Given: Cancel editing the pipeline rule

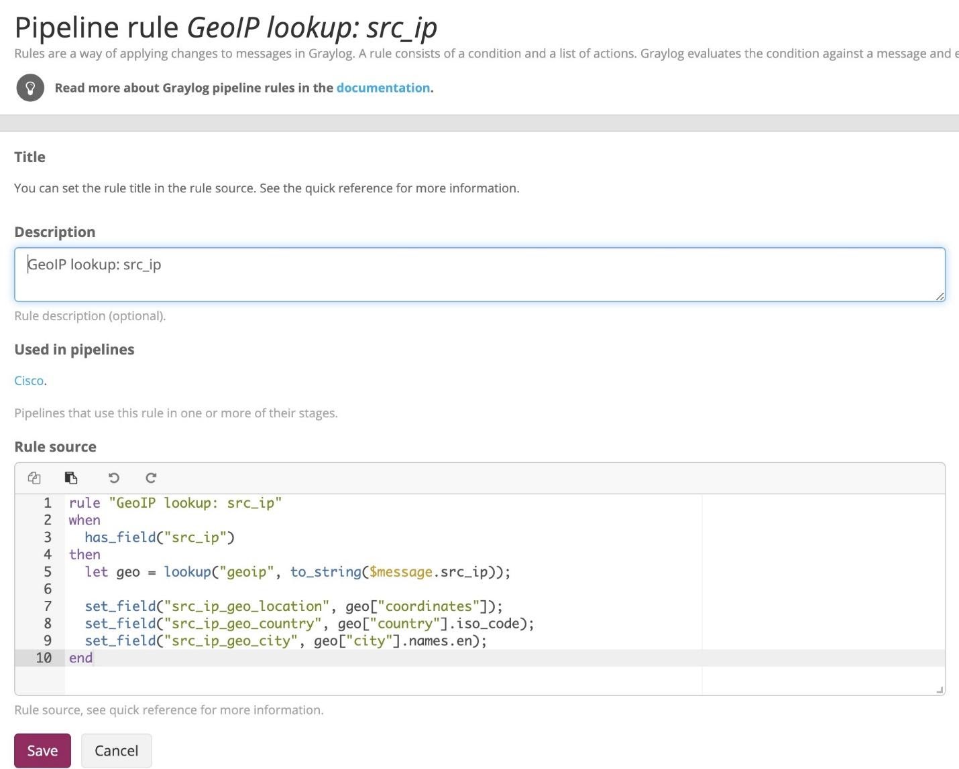Looking at the screenshot, I should [115, 750].
